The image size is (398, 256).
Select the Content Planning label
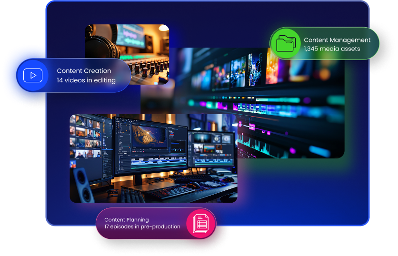(x=127, y=220)
